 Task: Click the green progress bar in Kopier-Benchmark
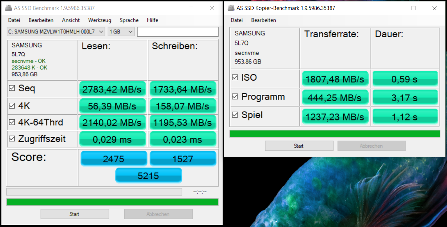335,134
